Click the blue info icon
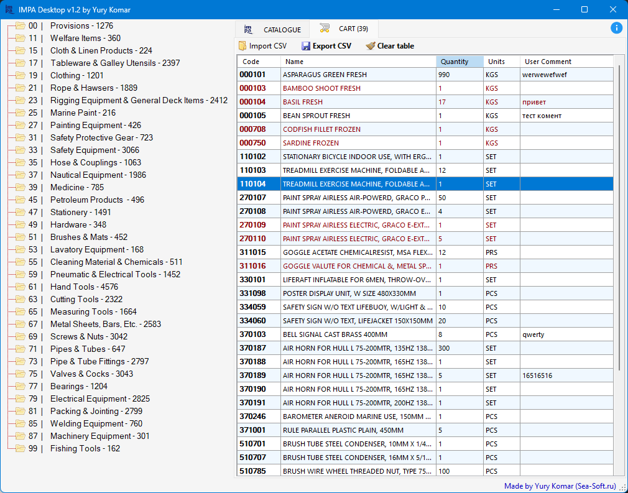Image resolution: width=628 pixels, height=493 pixels. click(x=616, y=28)
